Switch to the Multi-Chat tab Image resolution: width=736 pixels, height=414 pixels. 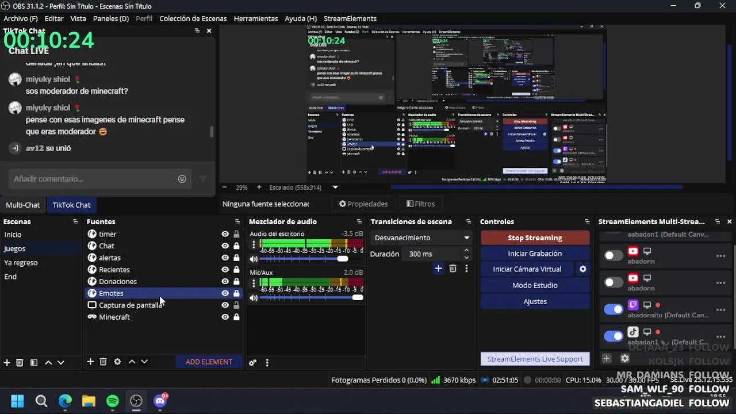23,205
